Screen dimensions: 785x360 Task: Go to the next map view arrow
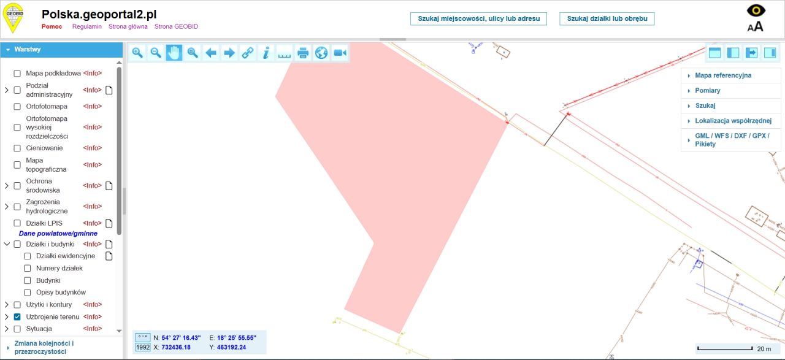coord(229,53)
